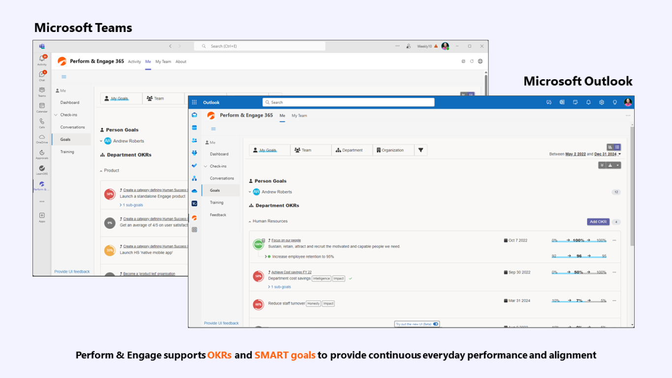Toggle the 'Try out the new UI' switch

coord(436,324)
